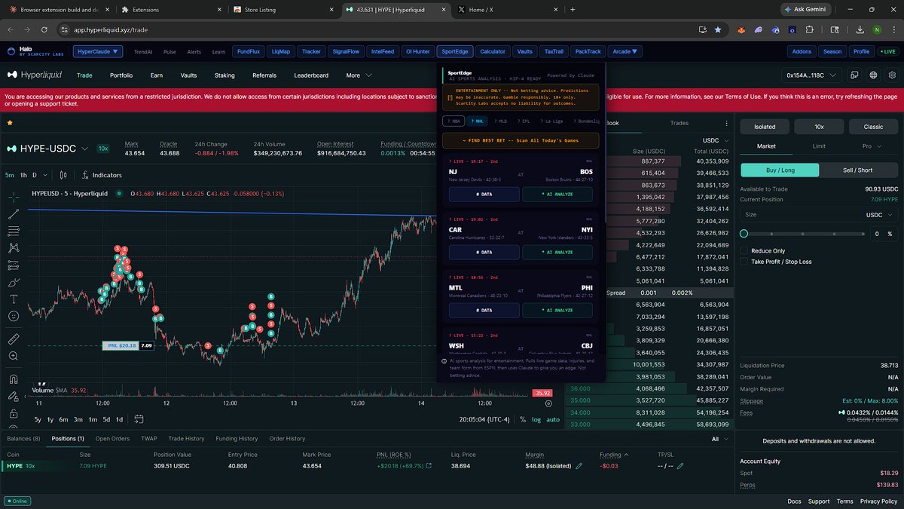Click the globe language icon
Screen dimensions: 904x509
click(x=873, y=75)
